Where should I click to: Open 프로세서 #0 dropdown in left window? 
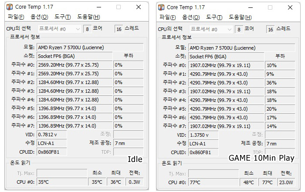(62, 29)
